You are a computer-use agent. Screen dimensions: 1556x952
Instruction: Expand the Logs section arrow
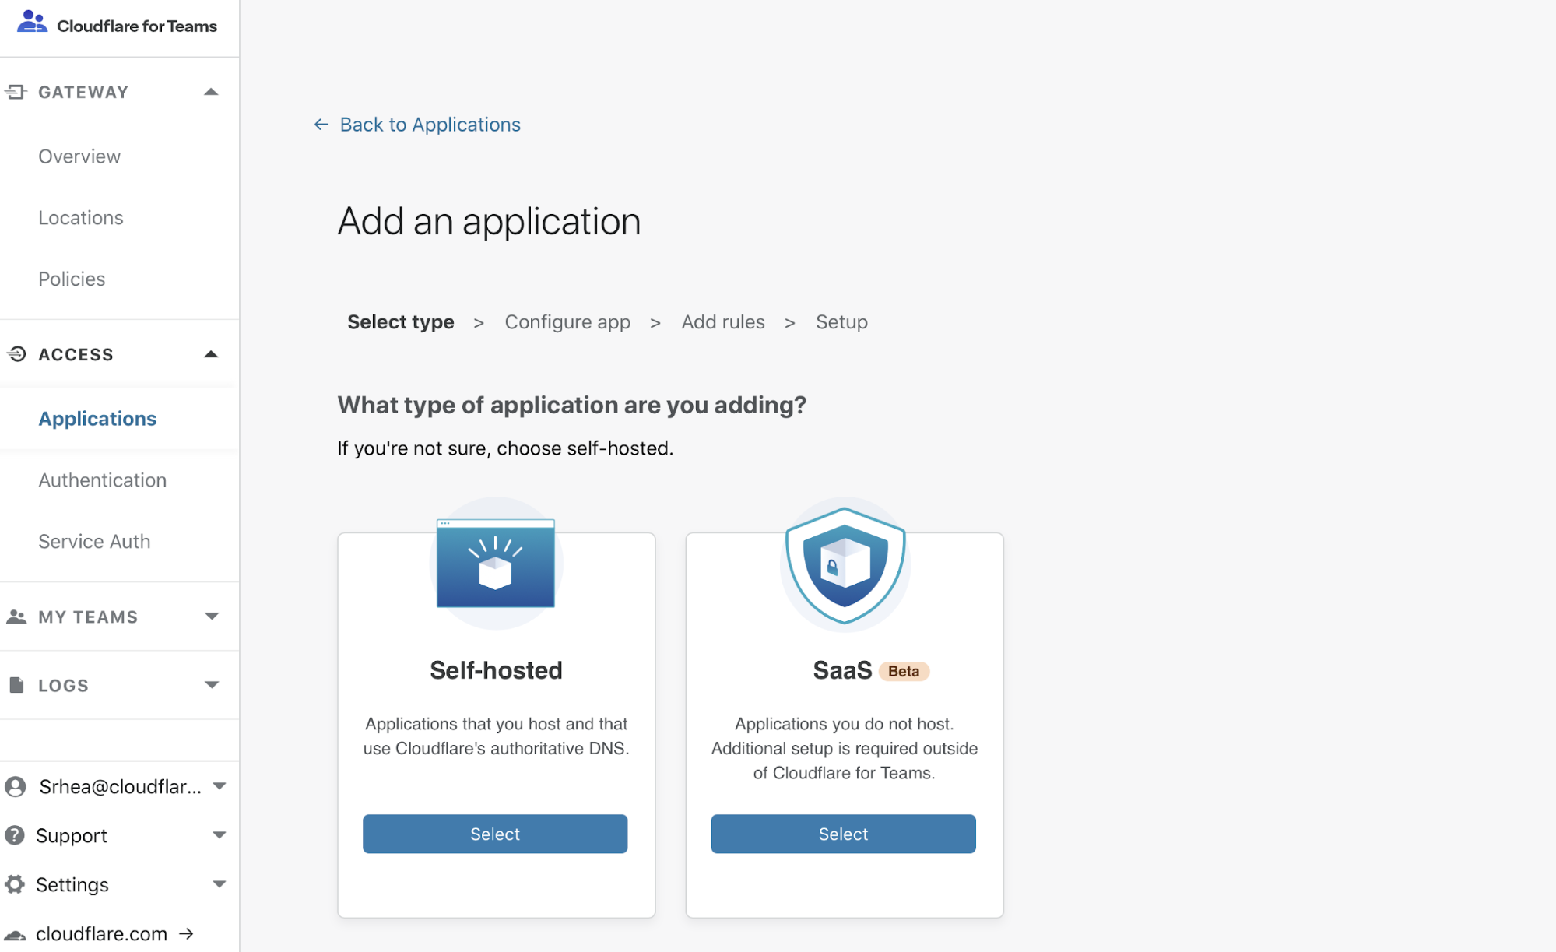click(x=211, y=685)
